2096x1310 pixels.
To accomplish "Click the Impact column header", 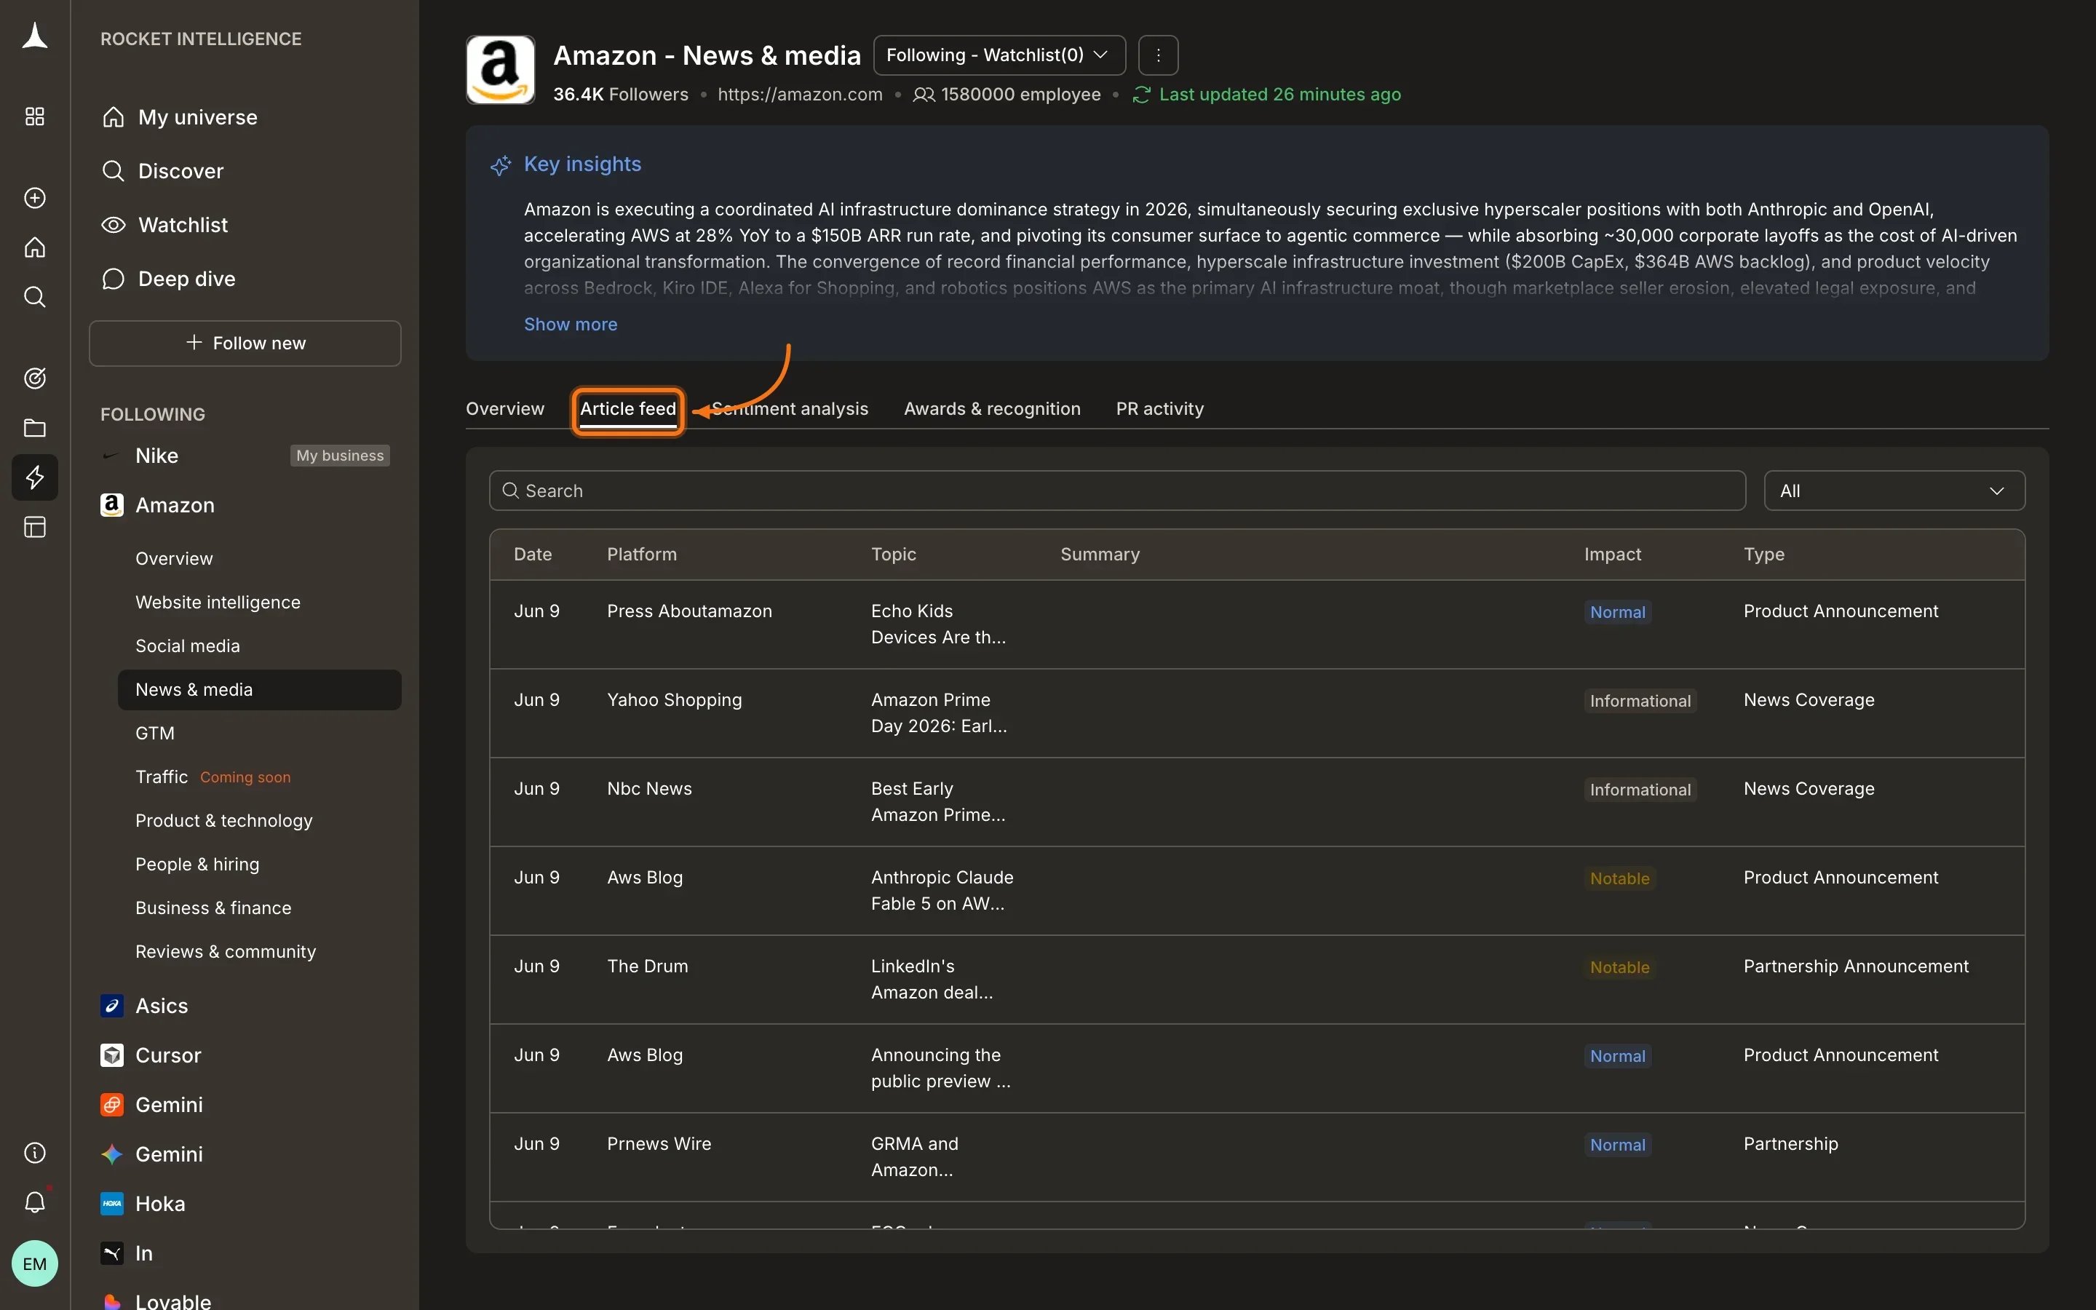I will pos(1612,555).
